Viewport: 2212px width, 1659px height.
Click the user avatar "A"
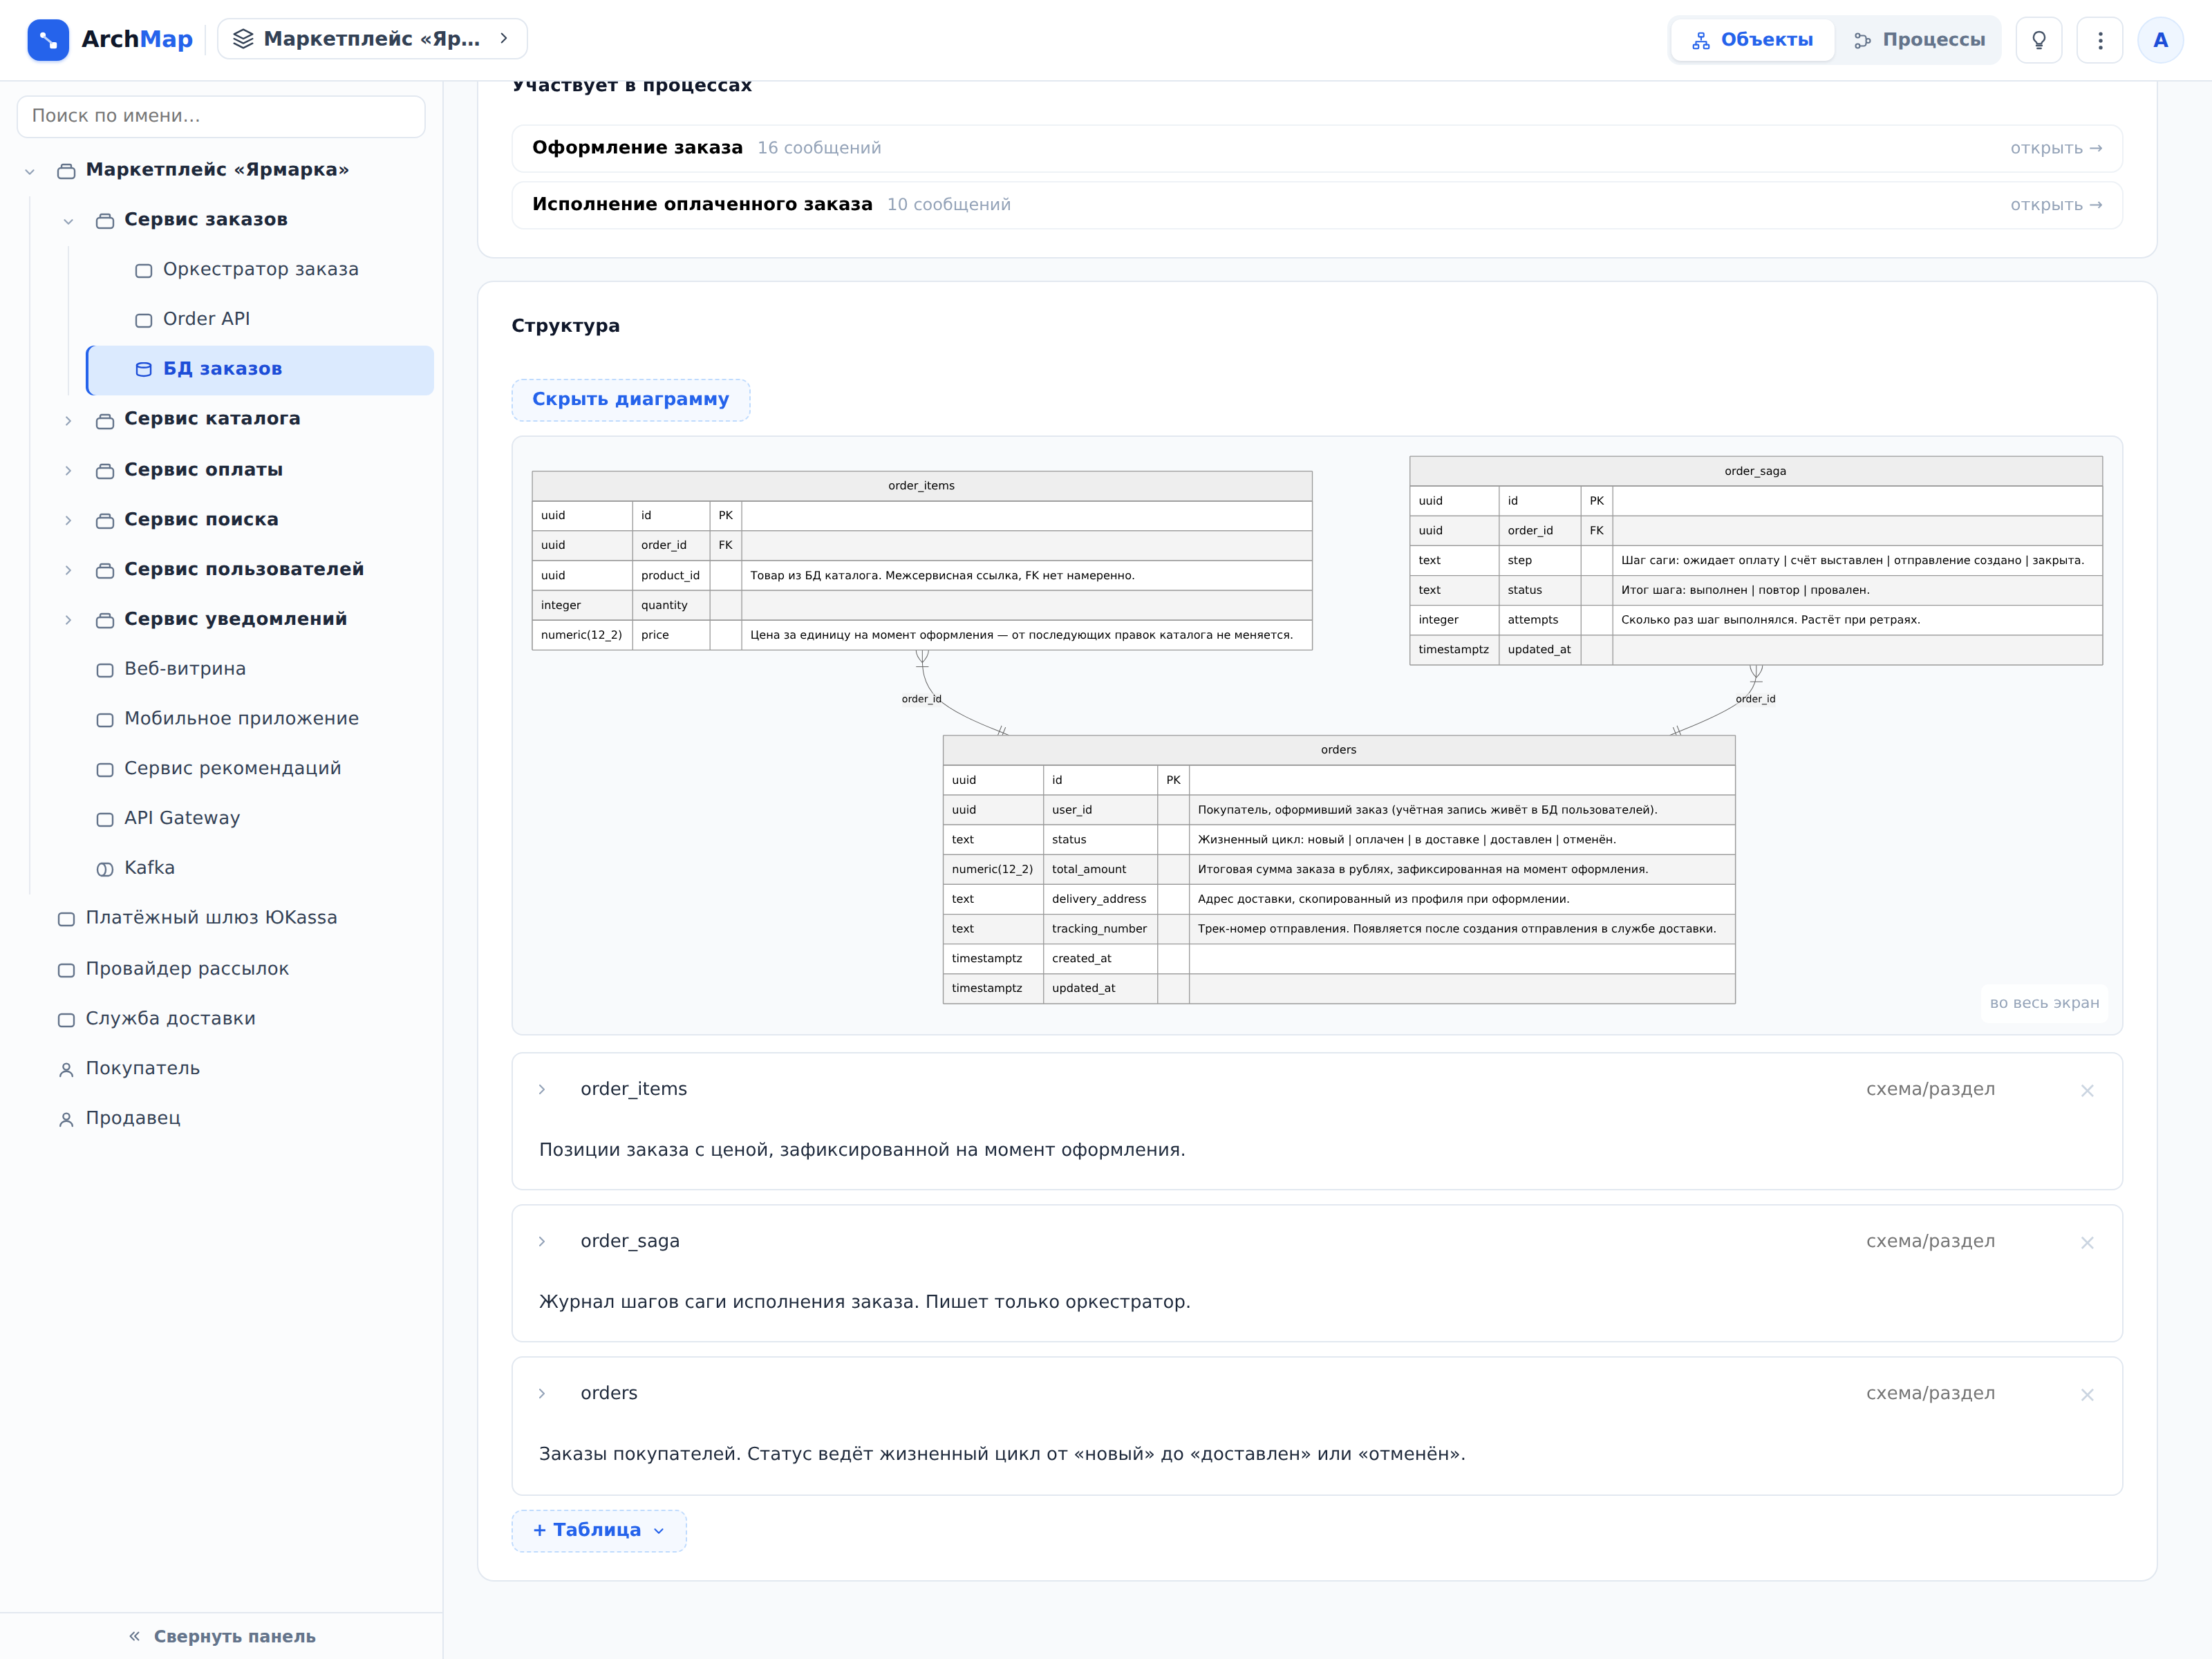click(x=2160, y=40)
